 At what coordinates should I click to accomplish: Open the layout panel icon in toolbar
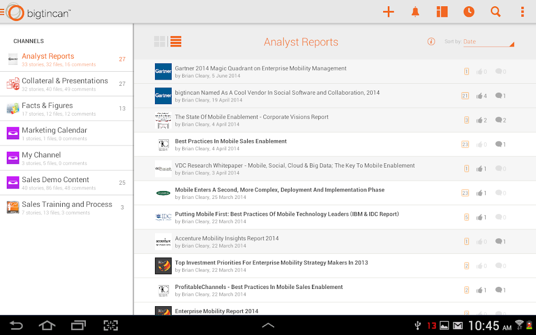click(x=442, y=12)
